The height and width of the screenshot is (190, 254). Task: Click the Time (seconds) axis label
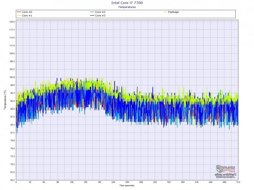pyautogui.click(x=127, y=185)
